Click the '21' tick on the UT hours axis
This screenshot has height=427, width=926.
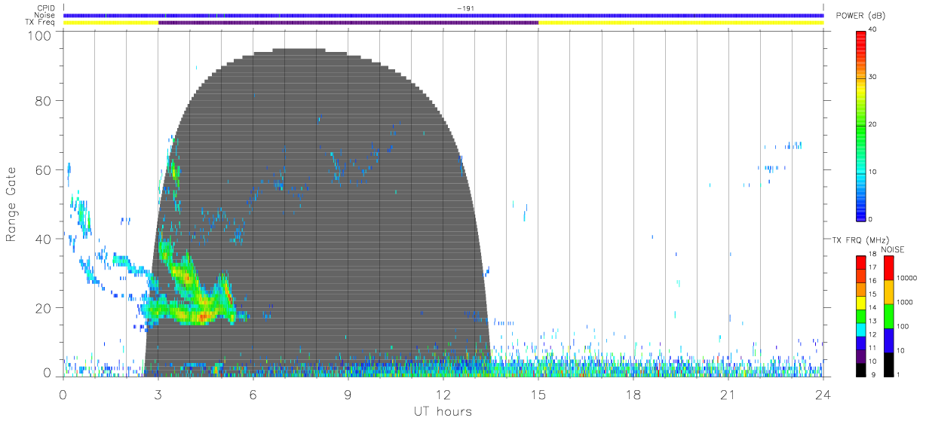click(x=728, y=394)
